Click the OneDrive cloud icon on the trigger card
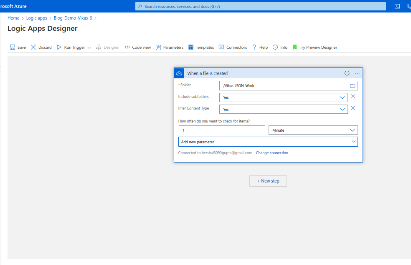The height and width of the screenshot is (265, 411). 179,73
